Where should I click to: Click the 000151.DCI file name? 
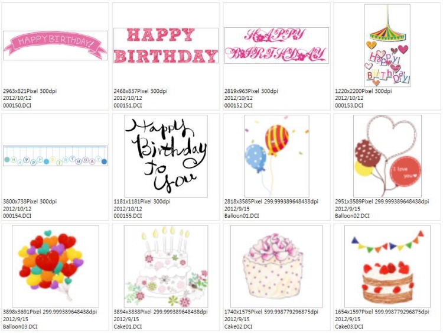[x=128, y=105]
